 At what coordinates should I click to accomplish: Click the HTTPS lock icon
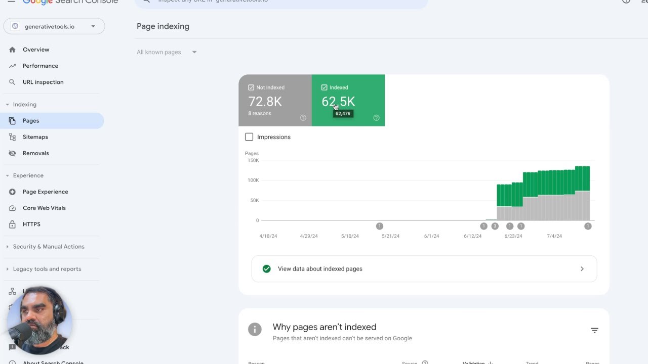pyautogui.click(x=12, y=224)
